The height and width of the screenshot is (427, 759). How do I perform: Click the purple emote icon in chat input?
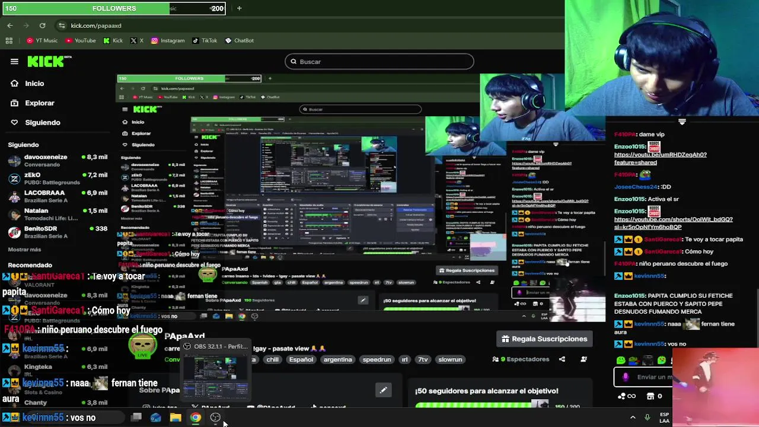point(625,377)
